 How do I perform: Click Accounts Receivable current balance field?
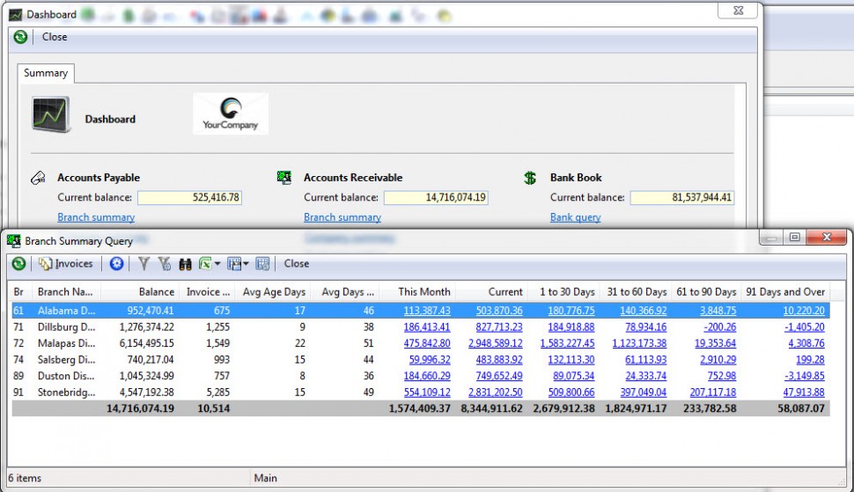click(436, 197)
